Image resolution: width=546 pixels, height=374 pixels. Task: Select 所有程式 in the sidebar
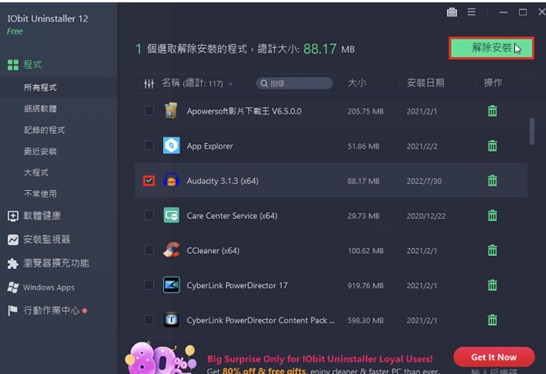point(40,88)
